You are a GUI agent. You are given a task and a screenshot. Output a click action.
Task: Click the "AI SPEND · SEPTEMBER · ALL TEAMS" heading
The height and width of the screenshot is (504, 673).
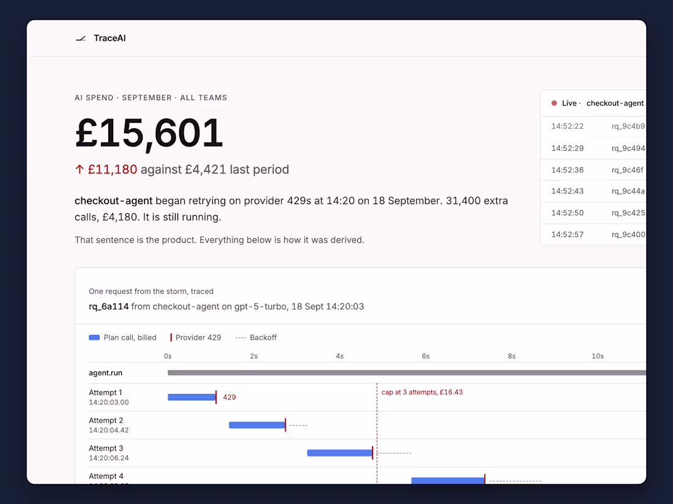coord(151,98)
